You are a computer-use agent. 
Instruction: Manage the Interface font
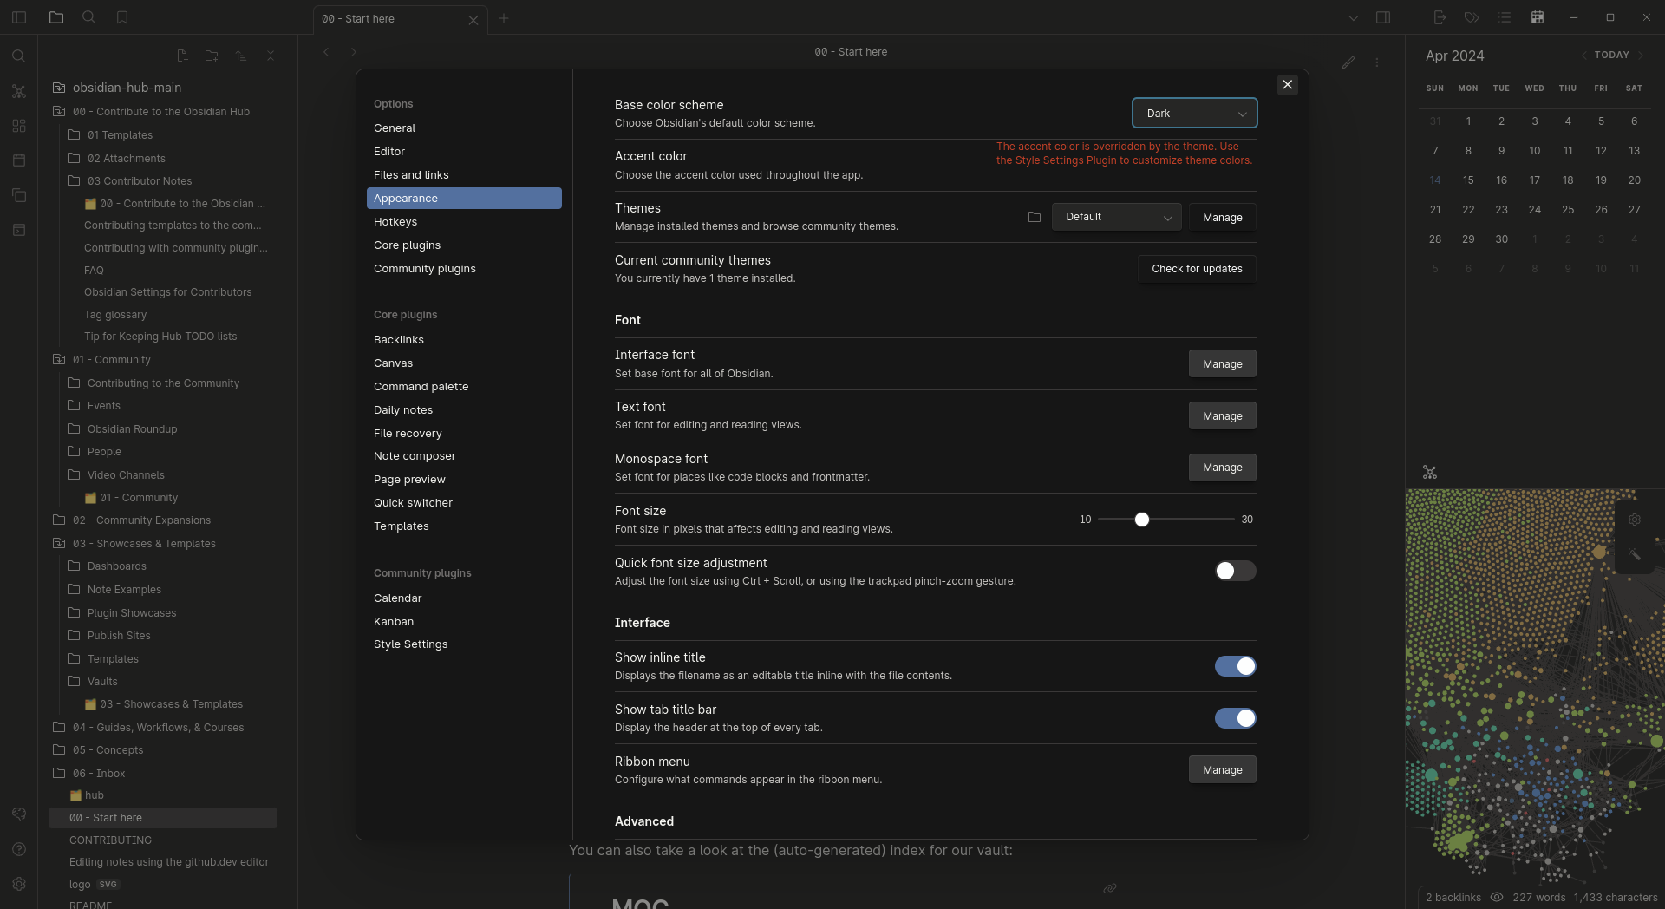pyautogui.click(x=1223, y=364)
